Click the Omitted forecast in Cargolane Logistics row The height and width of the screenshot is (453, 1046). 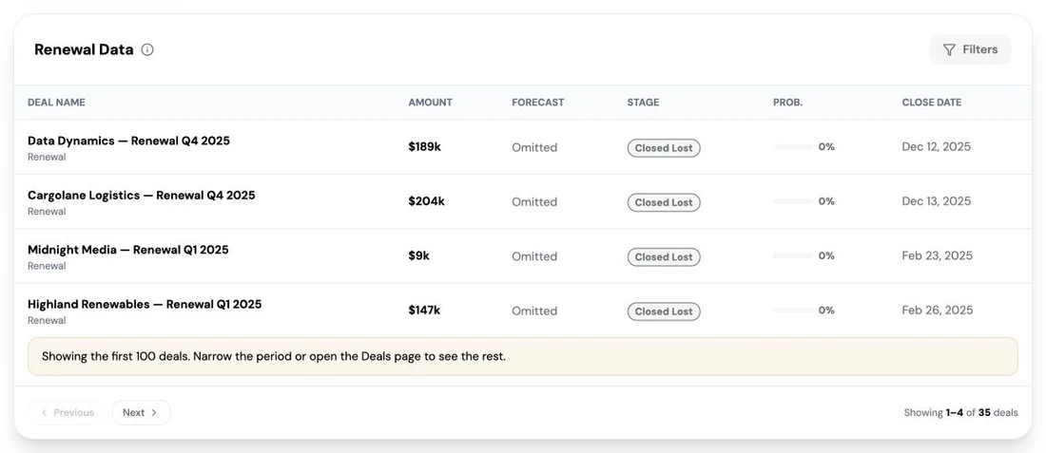(x=534, y=202)
